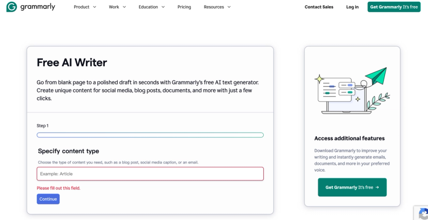
Task: Click the reCAPTCHA badge icon
Action: (423, 214)
